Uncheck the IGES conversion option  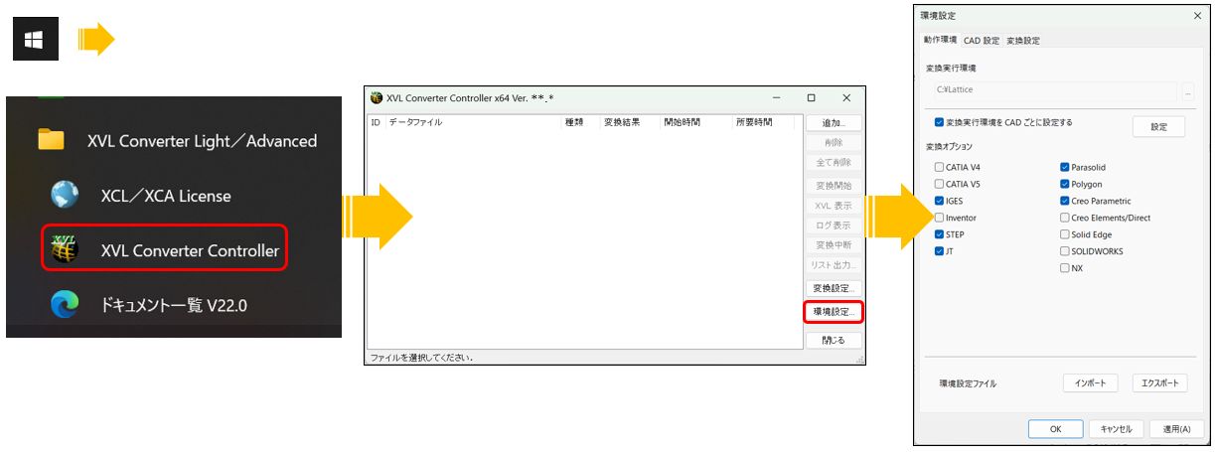[x=940, y=201]
